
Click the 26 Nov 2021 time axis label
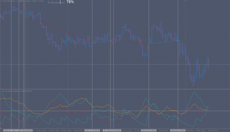pos(67,131)
